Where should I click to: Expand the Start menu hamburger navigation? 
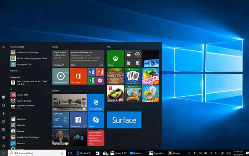click(4, 47)
